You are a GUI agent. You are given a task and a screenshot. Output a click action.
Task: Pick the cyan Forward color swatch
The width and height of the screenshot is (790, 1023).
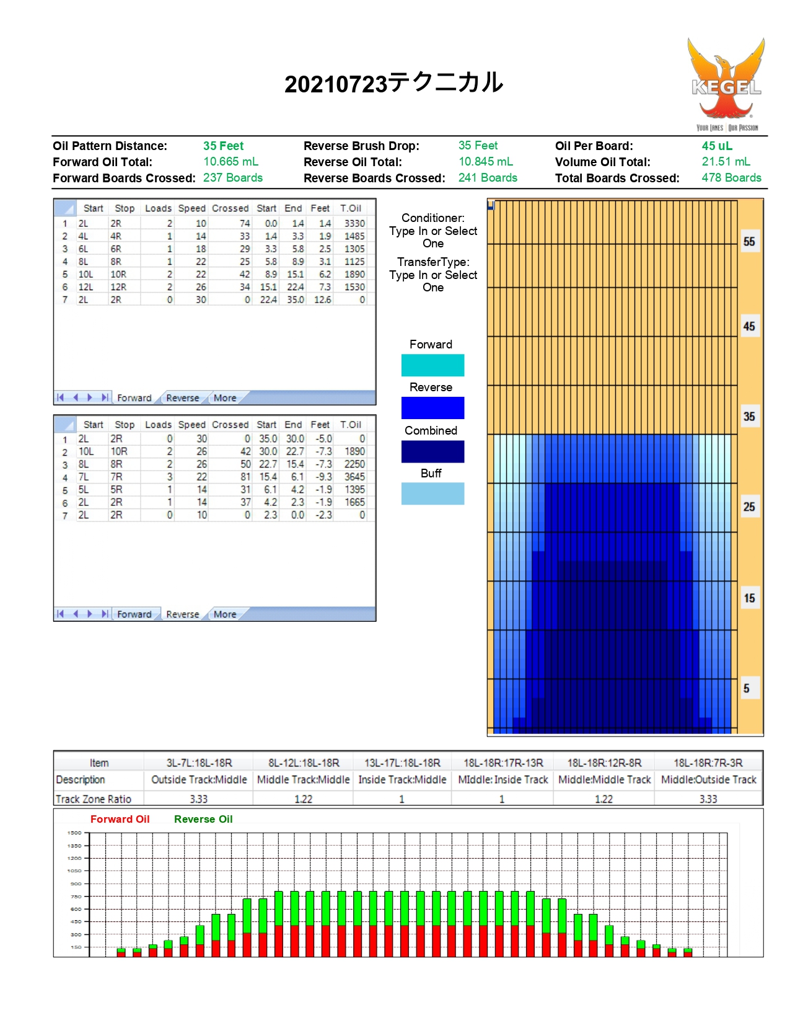[x=432, y=365]
